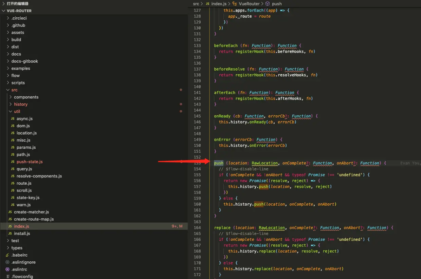Click registerHook call on line 134
This screenshot has width=421, height=279.
click(249, 52)
